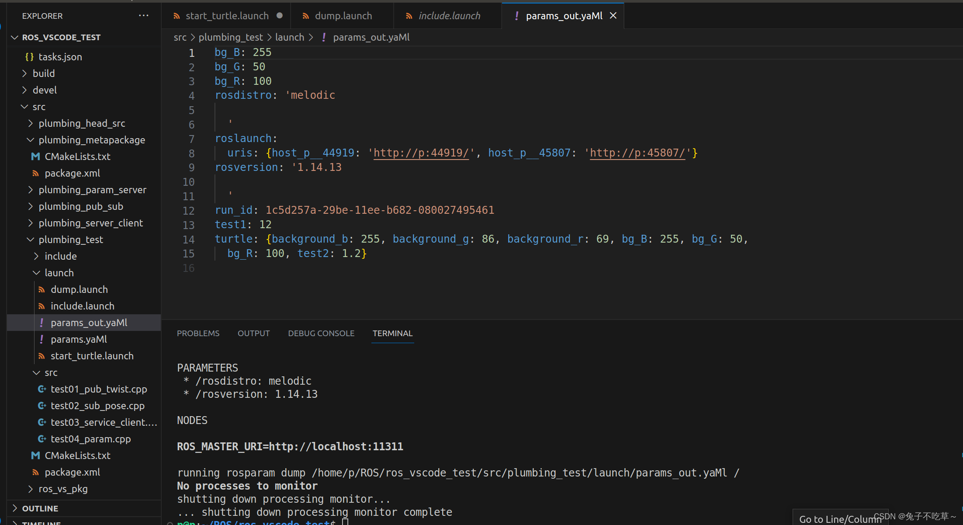Open the DEBUG CONSOLE panel tab
963x525 pixels.
point(321,333)
